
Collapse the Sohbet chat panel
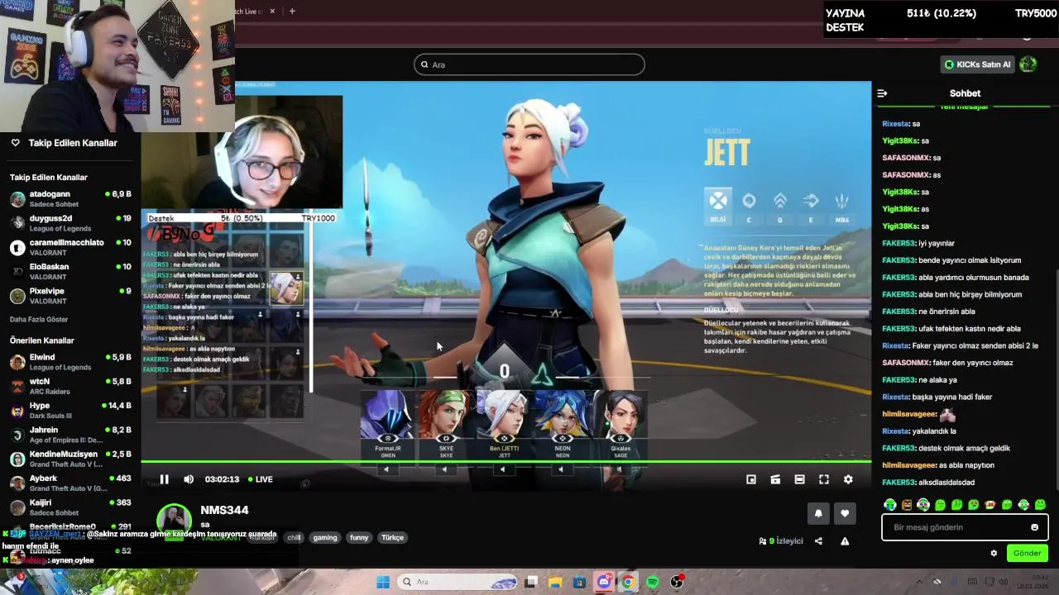coord(882,93)
